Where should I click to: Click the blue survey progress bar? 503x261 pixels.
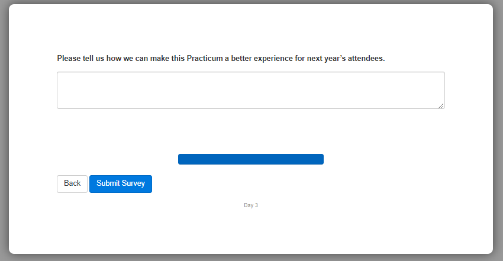(x=250, y=159)
